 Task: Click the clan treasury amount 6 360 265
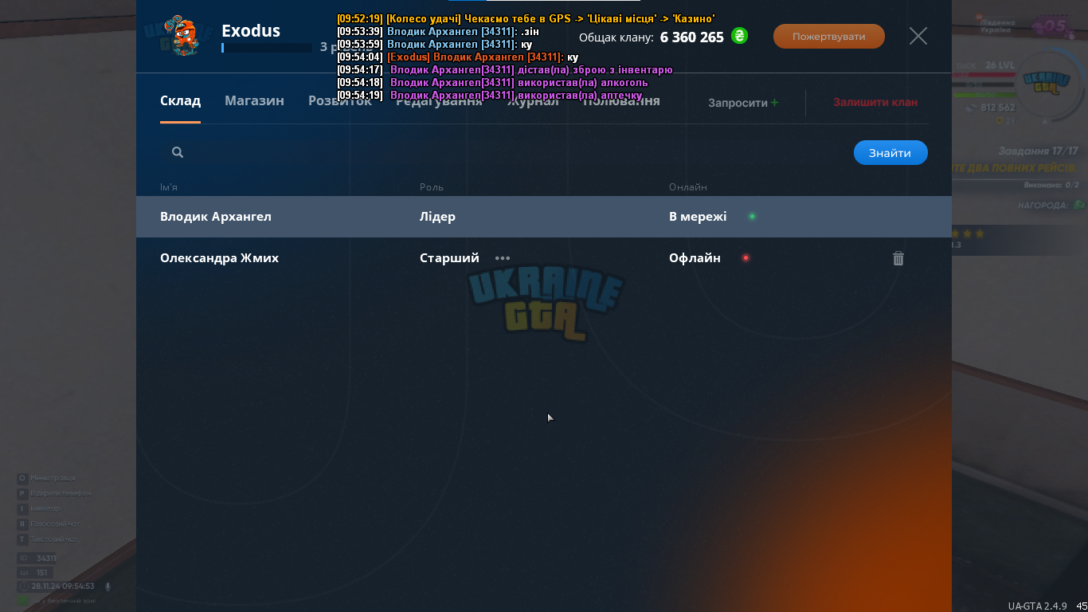[692, 37]
